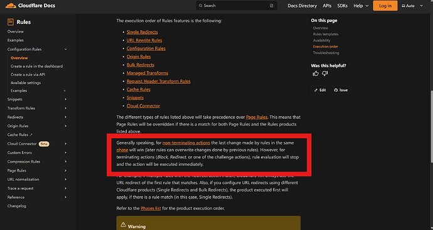Click the page vertical scrollbar
This screenshot has width=433, height=230.
point(431,126)
